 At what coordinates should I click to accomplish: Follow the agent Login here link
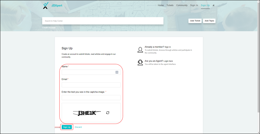pyautogui.click(x=168, y=61)
